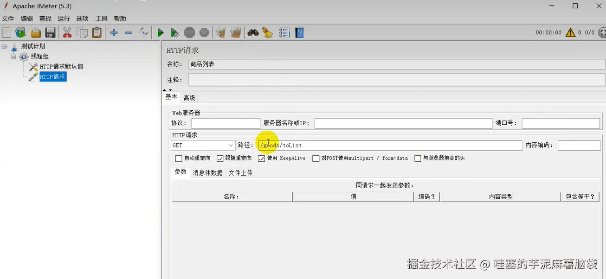Screen dimensions: 606x279
Task: Click the 端口号 port field
Action: click(561, 123)
